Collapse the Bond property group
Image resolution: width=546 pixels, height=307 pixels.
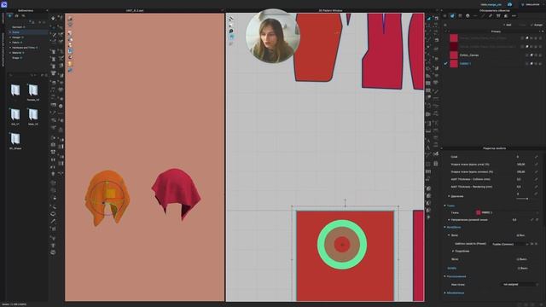[x=449, y=235]
